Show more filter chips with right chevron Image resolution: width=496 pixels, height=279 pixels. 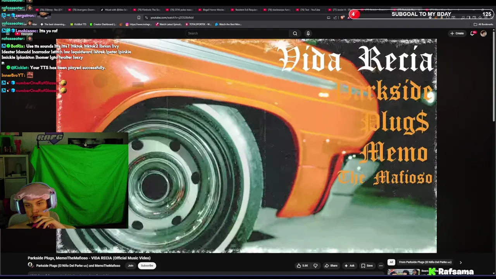[461, 262]
